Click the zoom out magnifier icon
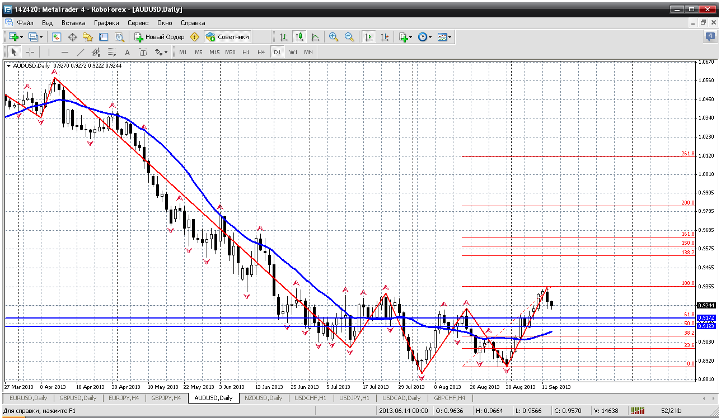The image size is (721, 418). [x=349, y=37]
